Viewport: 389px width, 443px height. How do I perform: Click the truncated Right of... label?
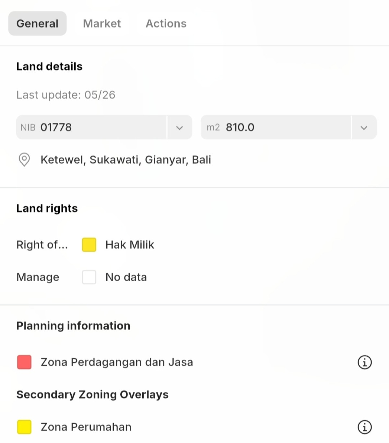42,245
